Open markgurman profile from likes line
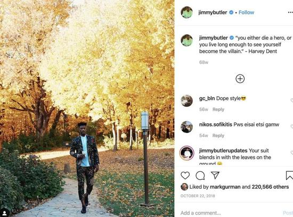 225,187
